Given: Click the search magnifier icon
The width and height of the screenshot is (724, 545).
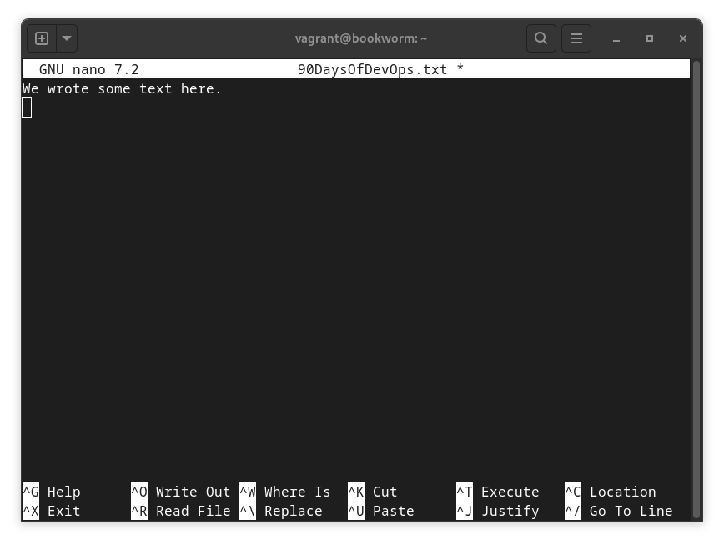Looking at the screenshot, I should pyautogui.click(x=540, y=38).
